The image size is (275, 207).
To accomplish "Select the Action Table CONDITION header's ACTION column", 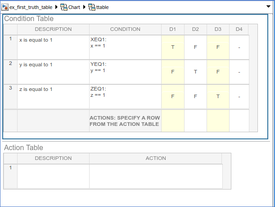I will tap(155, 158).
